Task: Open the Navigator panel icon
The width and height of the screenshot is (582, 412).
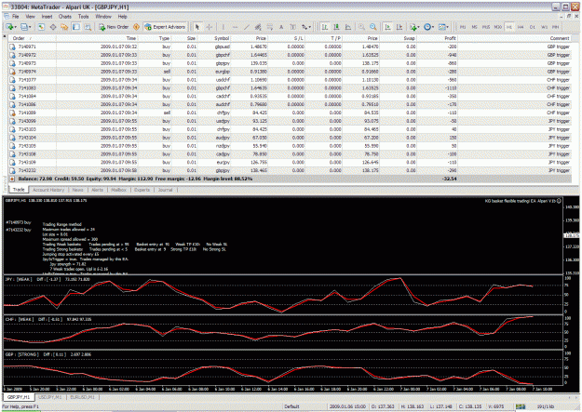Action: (64, 27)
